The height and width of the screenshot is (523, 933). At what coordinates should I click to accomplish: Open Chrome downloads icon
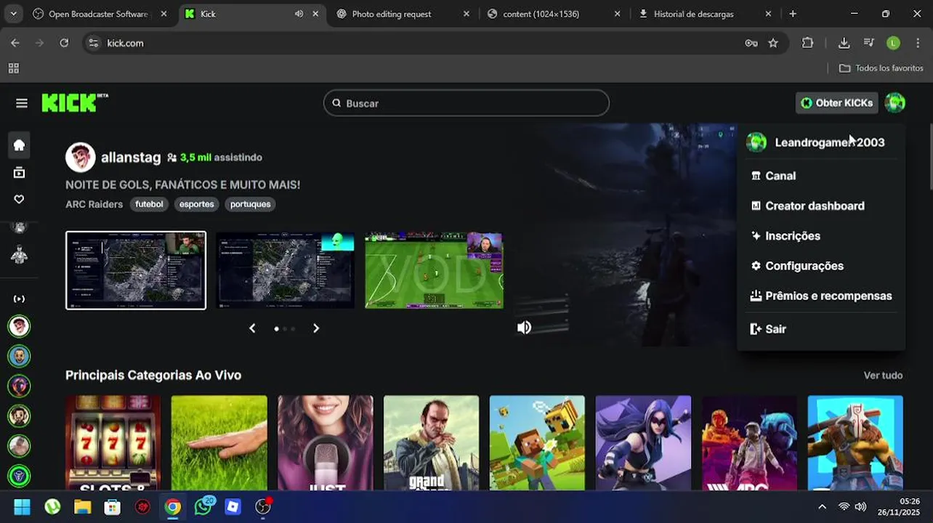click(844, 43)
